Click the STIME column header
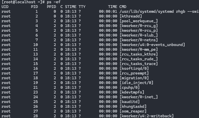The width and height of the screenshot is (199, 118). pyautogui.click(x=71, y=7)
